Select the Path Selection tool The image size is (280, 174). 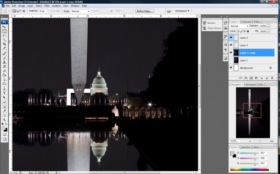(4, 97)
